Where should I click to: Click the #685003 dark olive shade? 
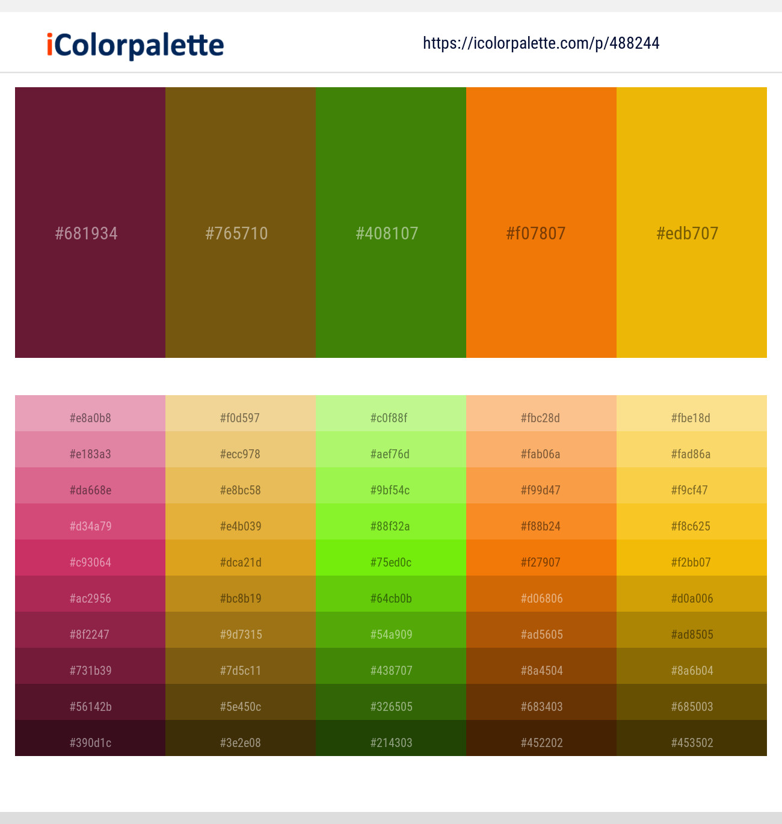coord(692,707)
